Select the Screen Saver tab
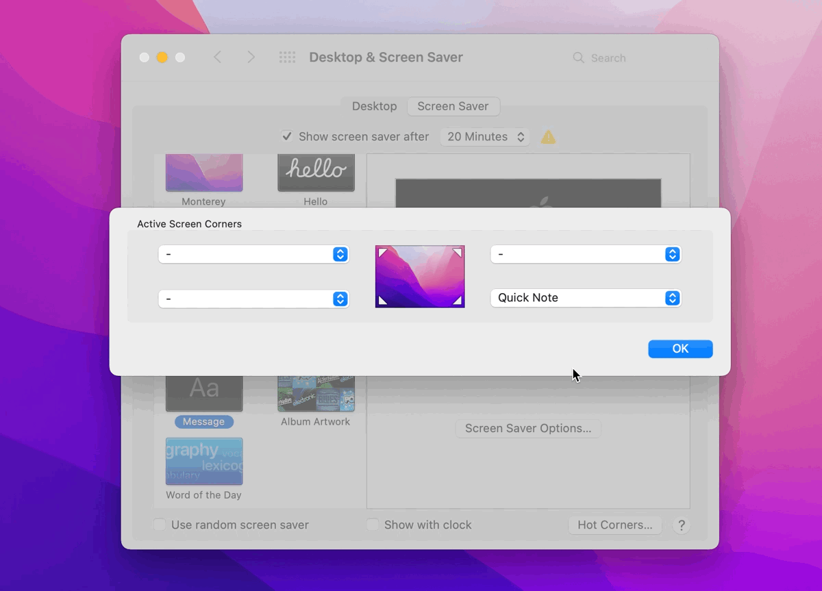 point(453,106)
